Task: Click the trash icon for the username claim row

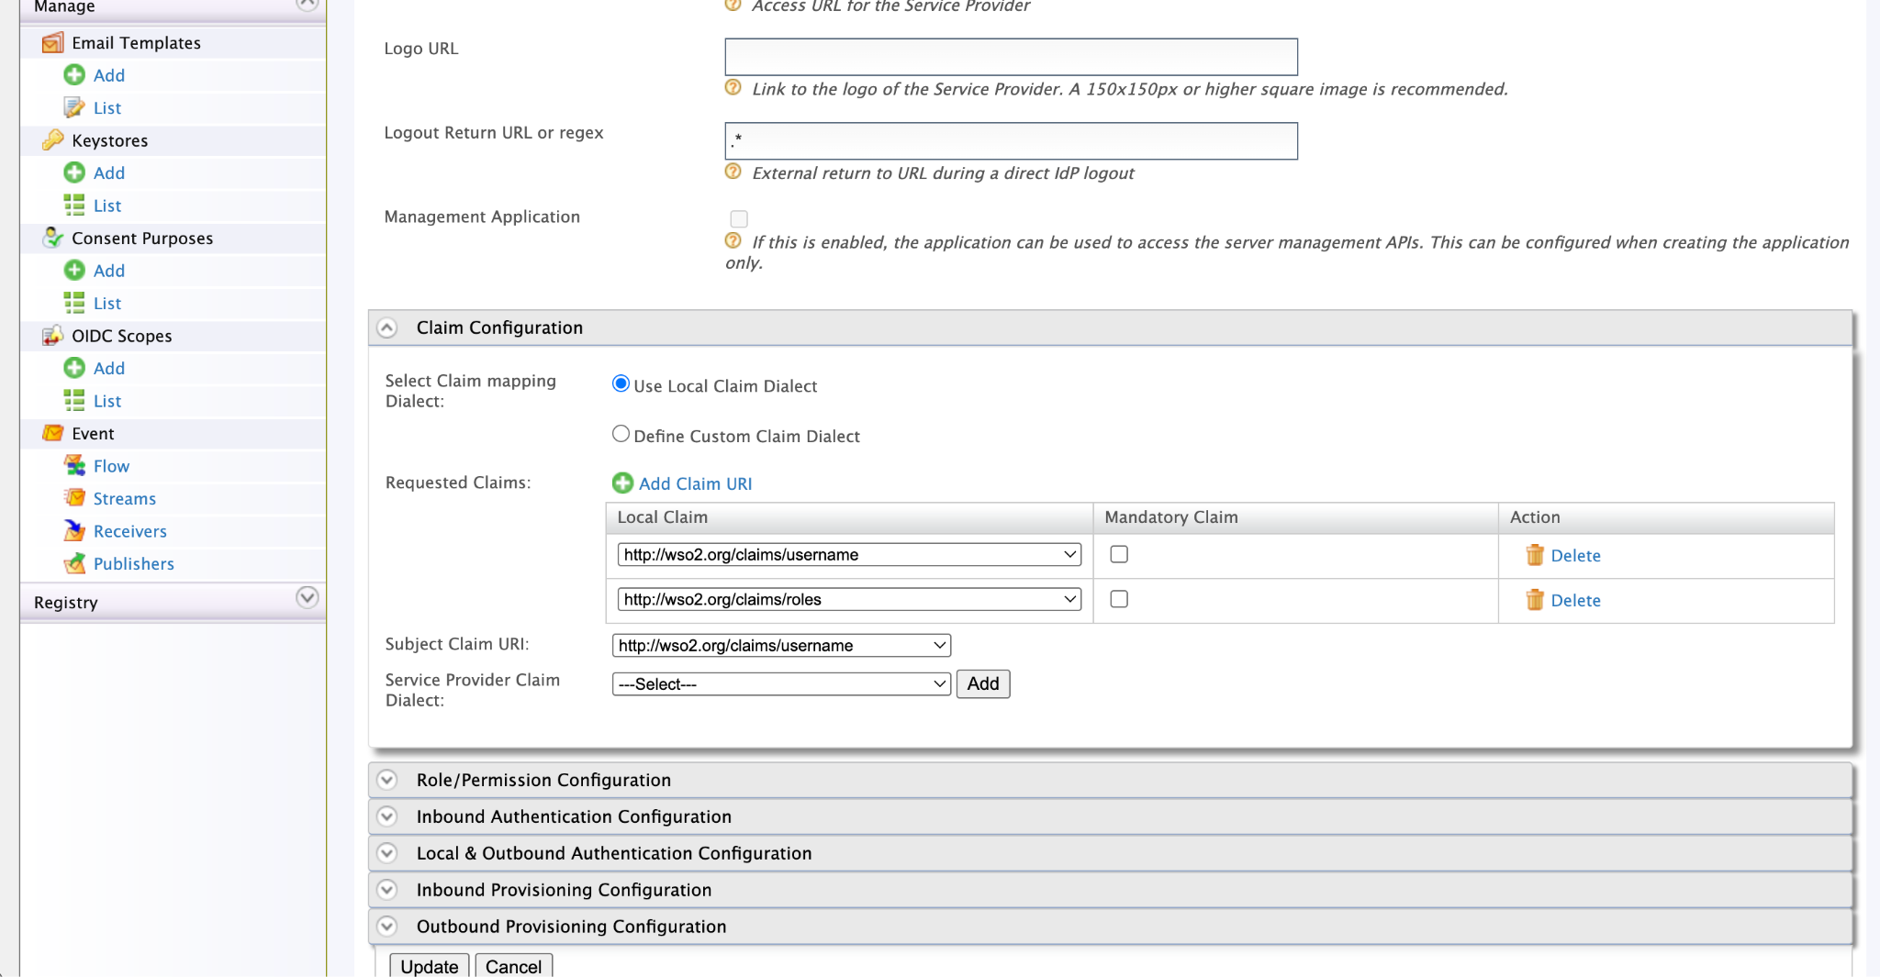Action: 1535,555
